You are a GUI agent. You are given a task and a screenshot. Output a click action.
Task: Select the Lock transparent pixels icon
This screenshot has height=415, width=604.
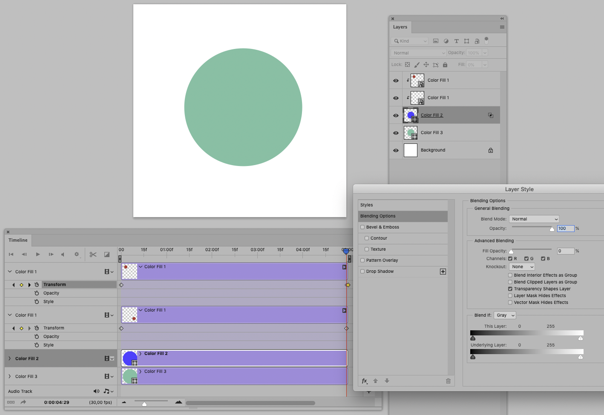[x=407, y=64]
